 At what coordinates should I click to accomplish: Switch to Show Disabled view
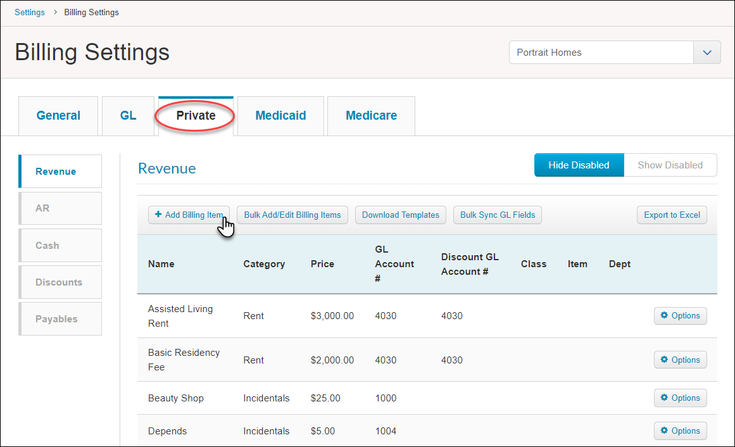670,165
